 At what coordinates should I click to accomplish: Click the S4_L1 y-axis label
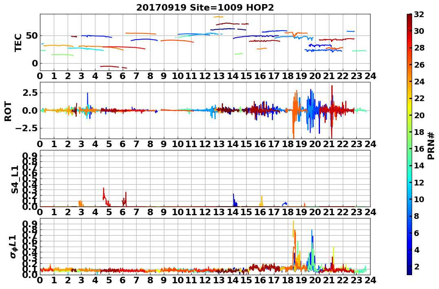(15, 179)
